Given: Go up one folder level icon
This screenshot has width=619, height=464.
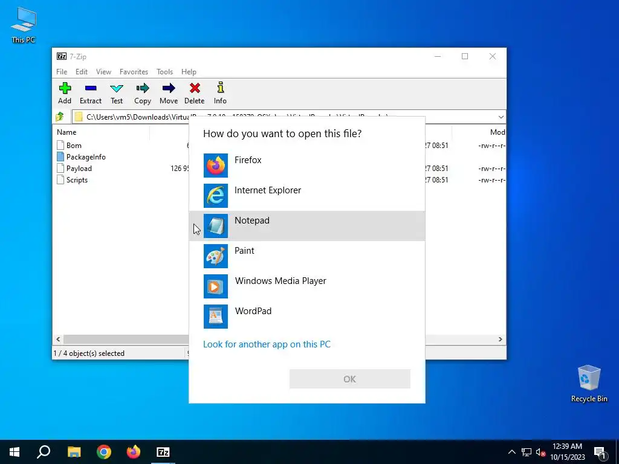Looking at the screenshot, I should [60, 117].
